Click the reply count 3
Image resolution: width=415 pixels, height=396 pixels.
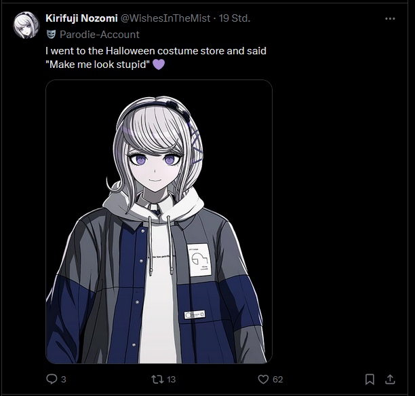64,380
